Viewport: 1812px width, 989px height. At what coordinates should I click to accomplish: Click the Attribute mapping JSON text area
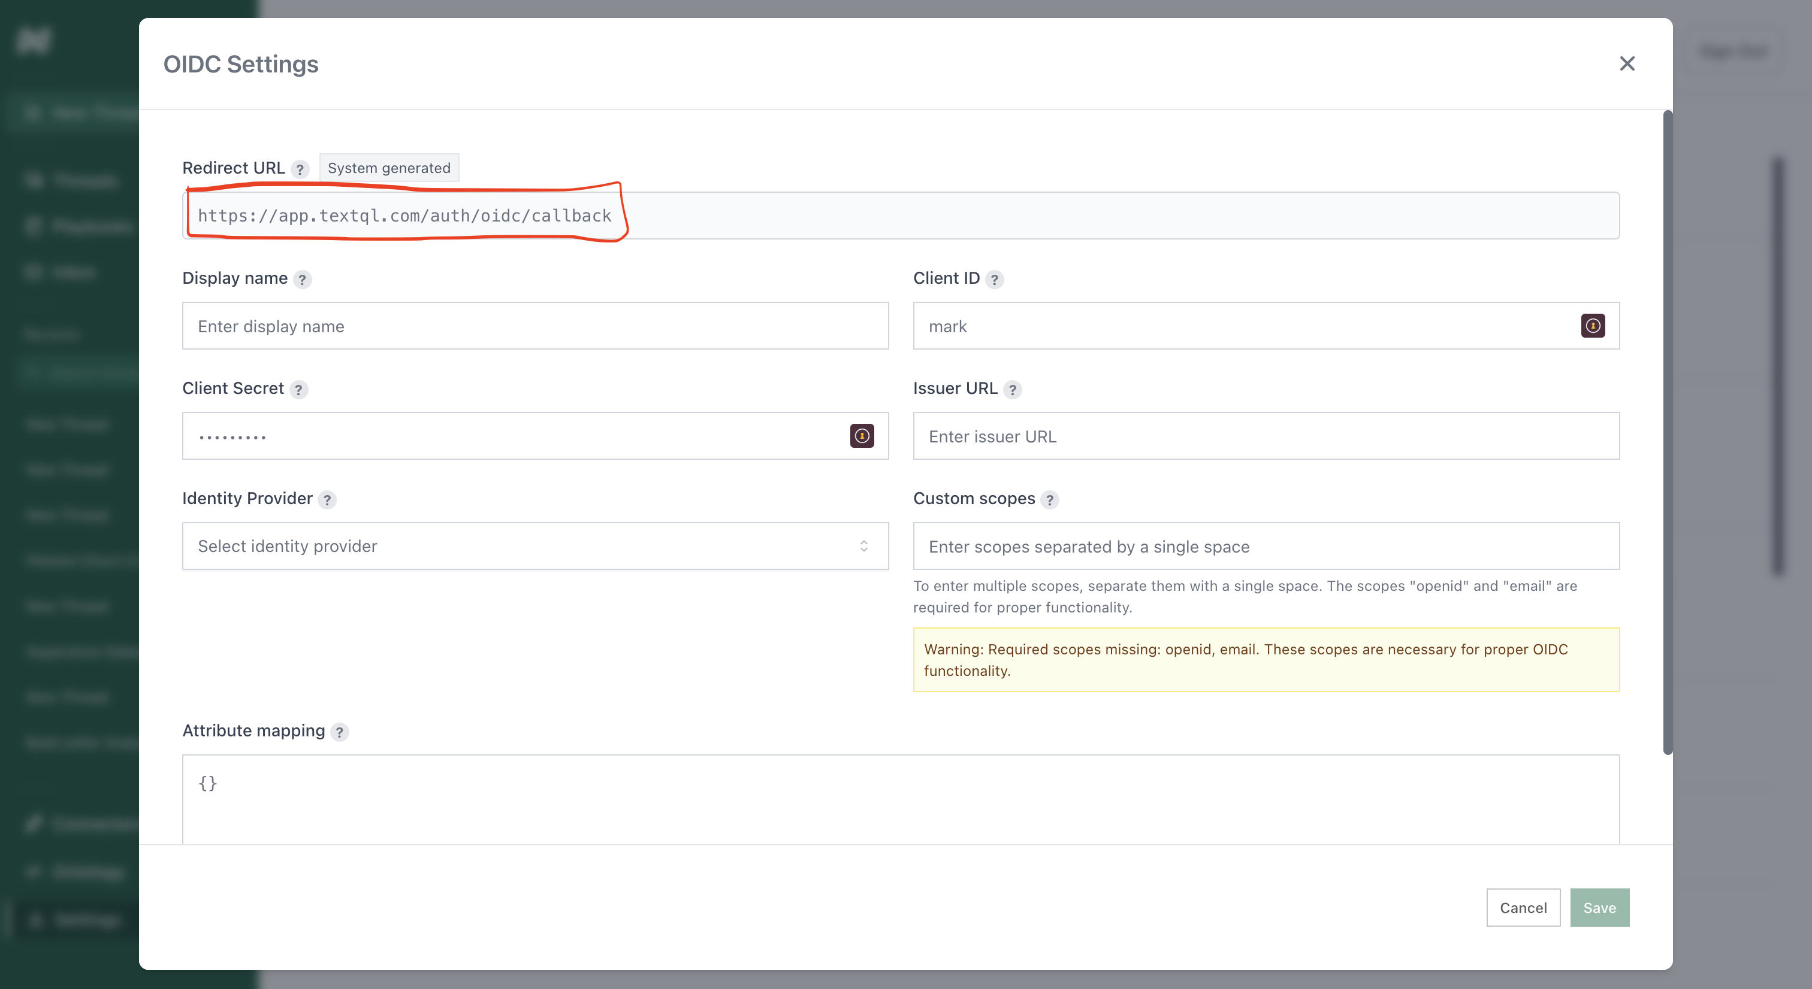[901, 799]
